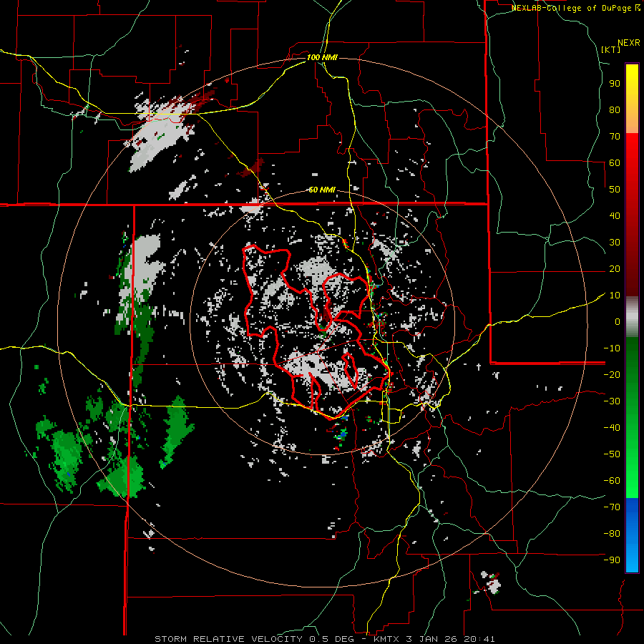Click the NEXR label above the color scale

tap(629, 43)
